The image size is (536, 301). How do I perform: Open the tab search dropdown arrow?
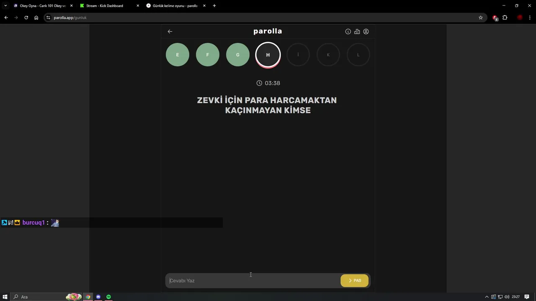click(x=5, y=6)
